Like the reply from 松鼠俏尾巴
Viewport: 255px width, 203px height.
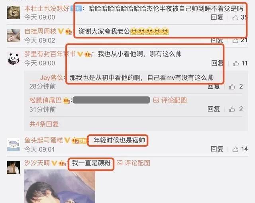pos(232,109)
